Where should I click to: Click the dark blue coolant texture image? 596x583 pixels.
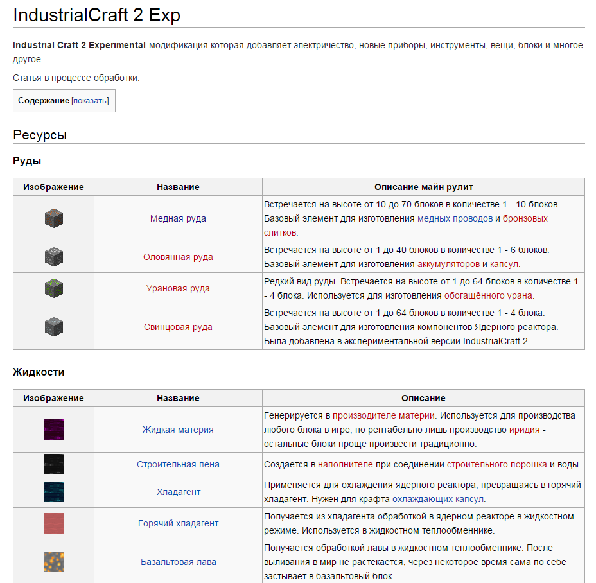tap(54, 492)
